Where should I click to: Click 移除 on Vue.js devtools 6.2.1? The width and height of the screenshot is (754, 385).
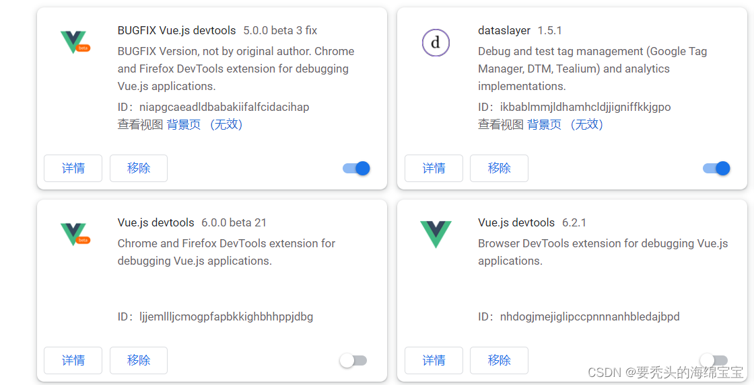pos(499,361)
